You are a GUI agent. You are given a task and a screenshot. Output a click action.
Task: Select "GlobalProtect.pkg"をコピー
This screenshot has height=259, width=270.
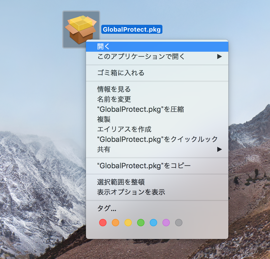(157, 166)
